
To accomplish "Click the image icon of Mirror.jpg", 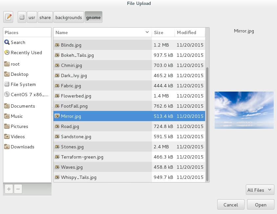I will (x=57, y=116).
